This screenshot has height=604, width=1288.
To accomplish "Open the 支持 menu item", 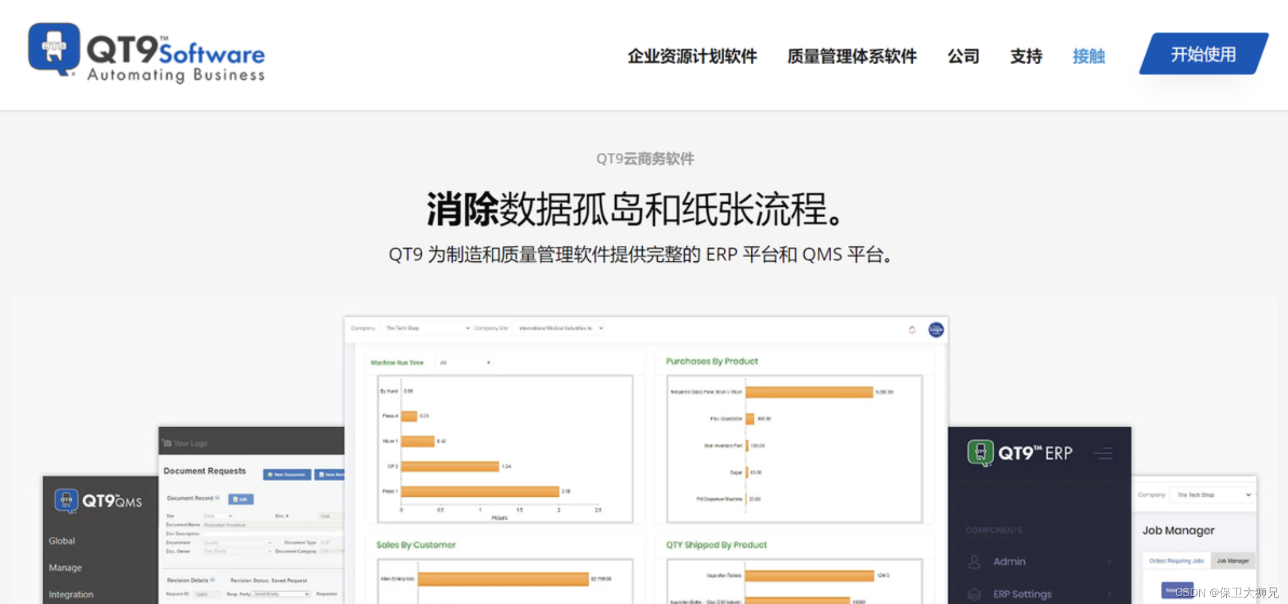I will tap(1026, 56).
